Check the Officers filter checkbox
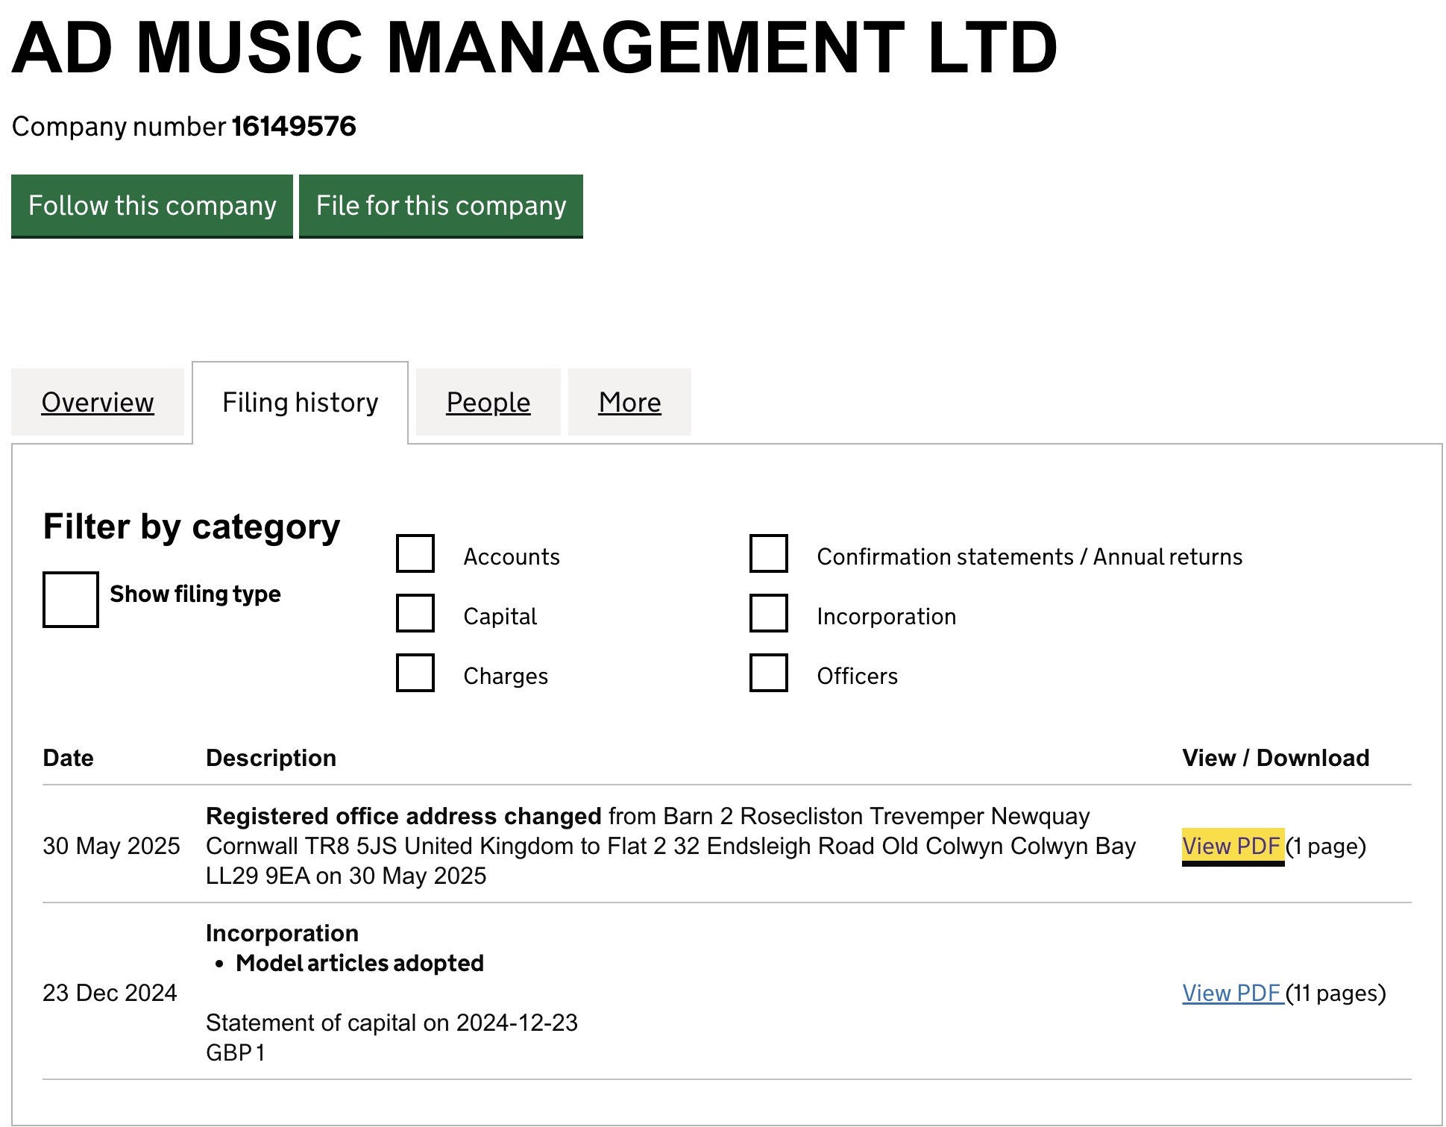 coord(769,673)
